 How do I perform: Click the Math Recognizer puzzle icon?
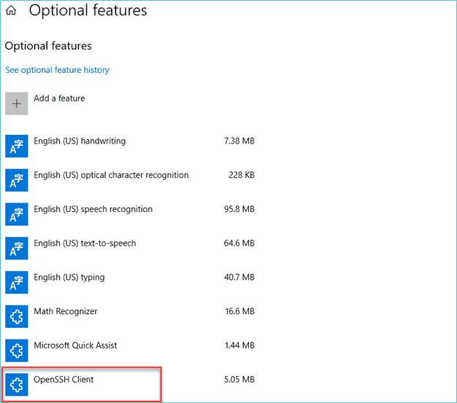pos(17,316)
